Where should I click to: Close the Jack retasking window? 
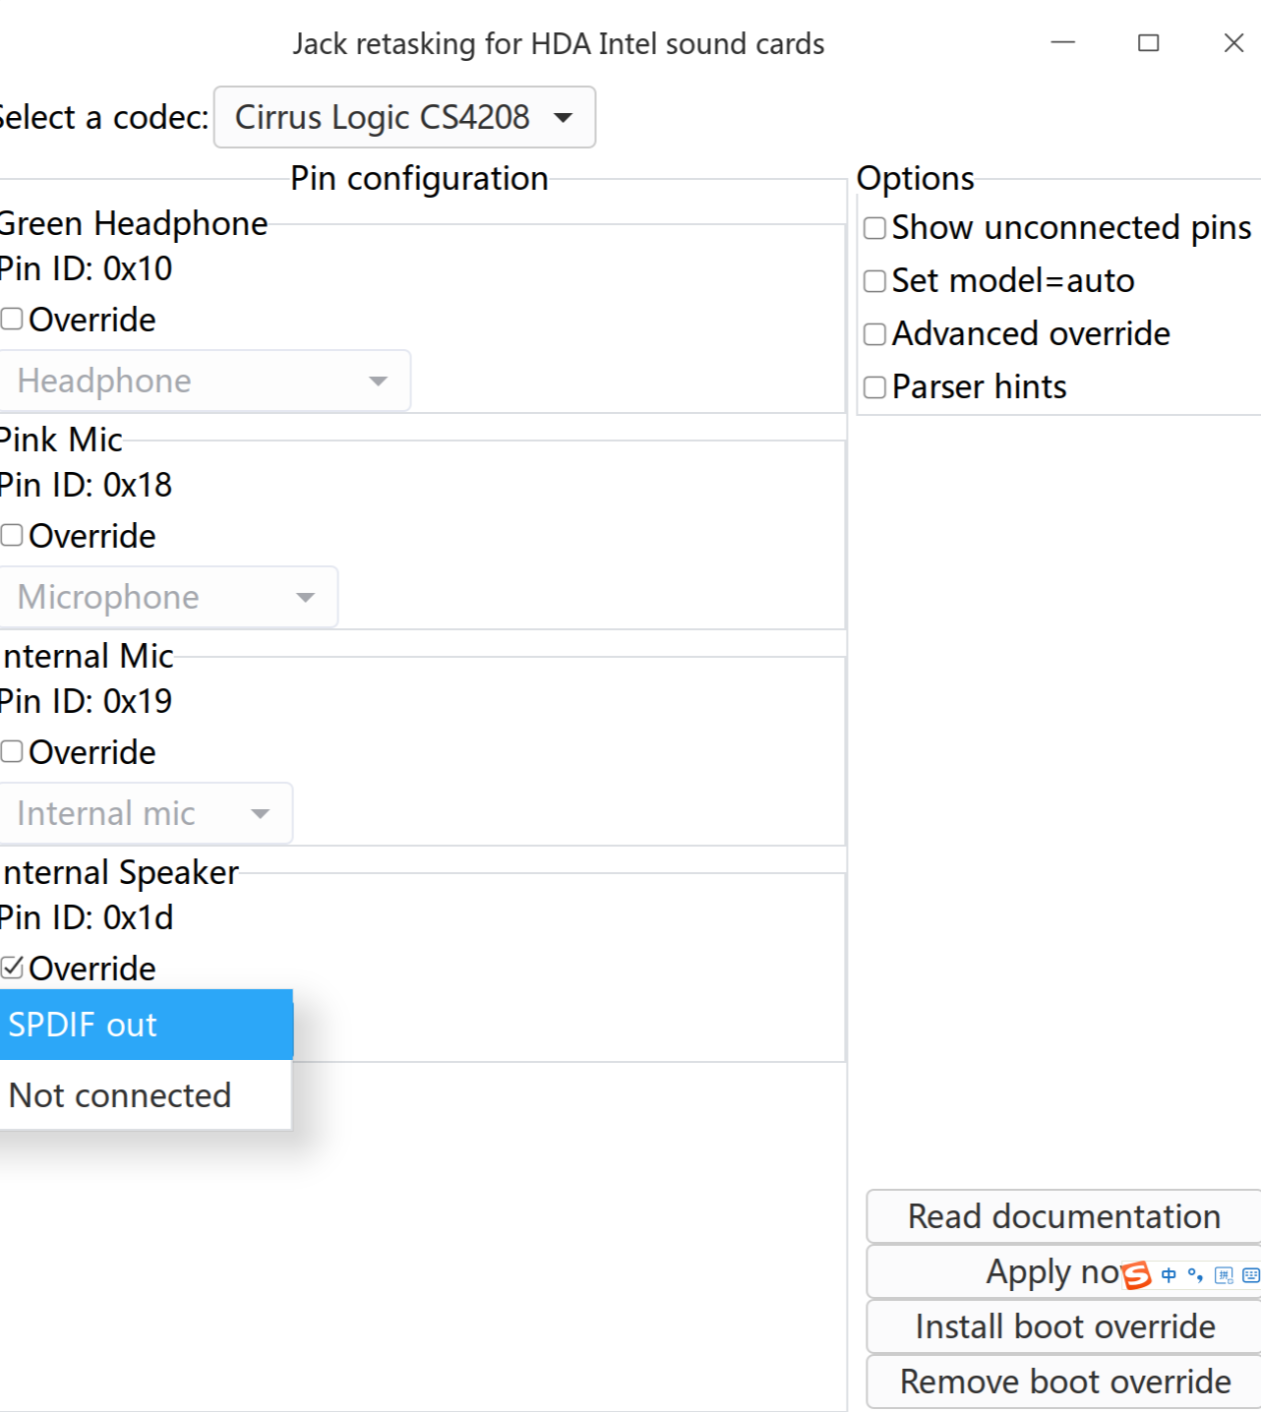(1233, 42)
